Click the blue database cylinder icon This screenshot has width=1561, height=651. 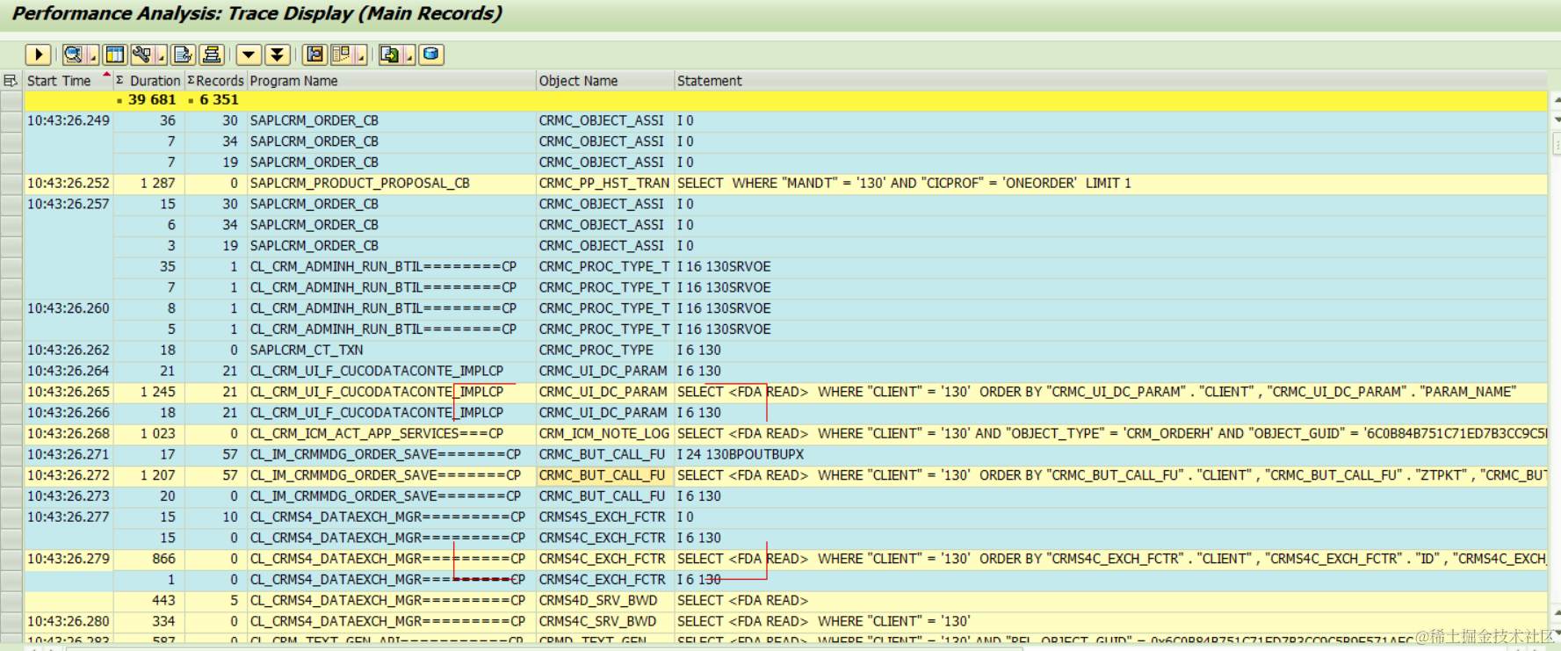[430, 54]
